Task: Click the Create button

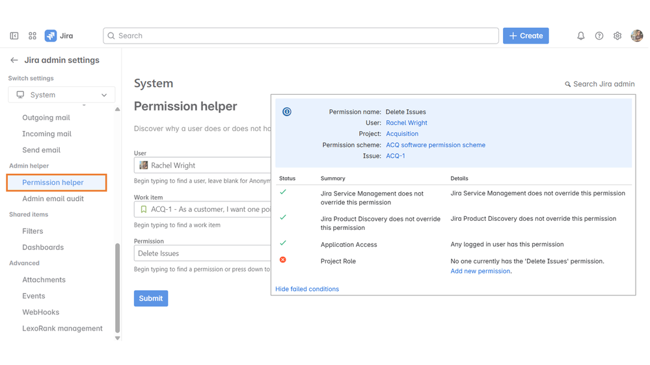Action: pos(526,36)
